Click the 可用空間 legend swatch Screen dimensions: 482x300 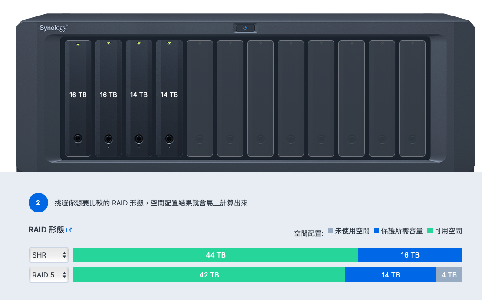[x=430, y=231]
